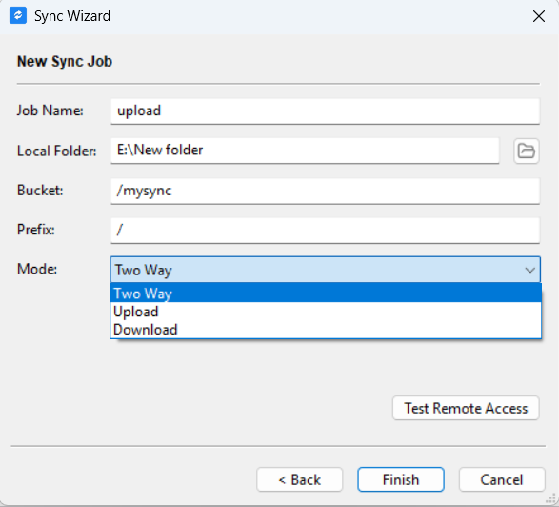Focus the Job Name field containing upload
The height and width of the screenshot is (507, 559).
pos(325,112)
